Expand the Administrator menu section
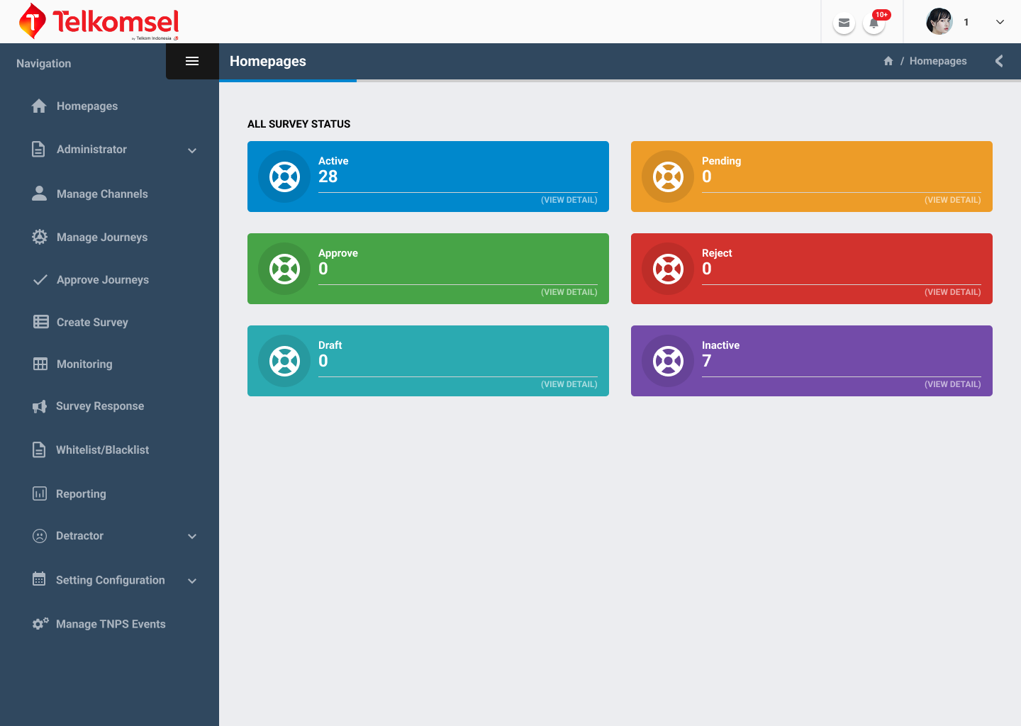 [x=192, y=150]
